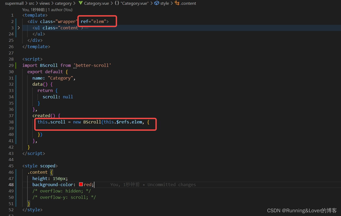Click the supermall breadcrumb segment
The width and height of the screenshot is (341, 216).
(14, 3)
